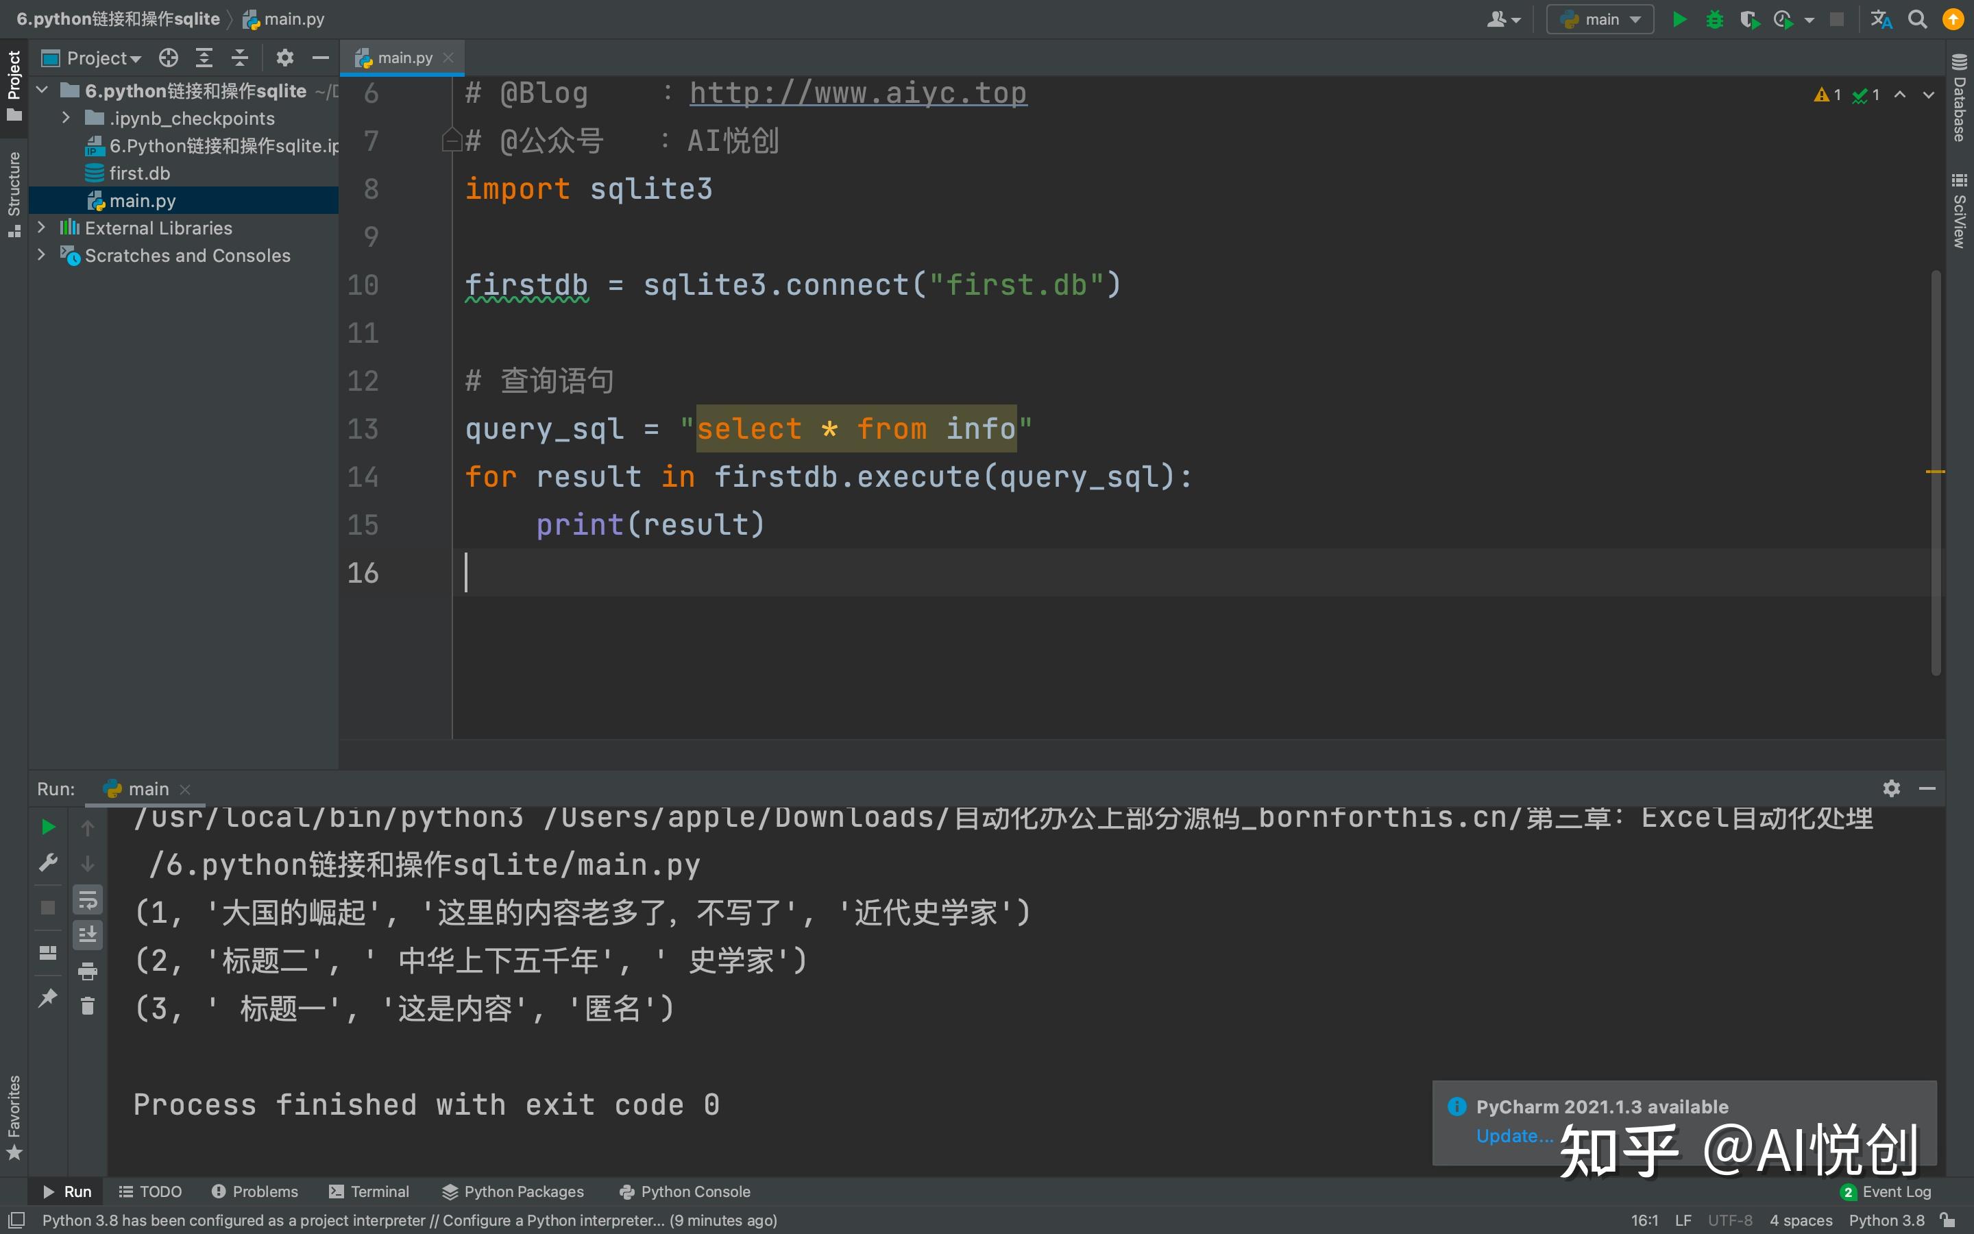Viewport: 1974px width, 1234px height.
Task: Close the main run tab
Action: point(185,789)
